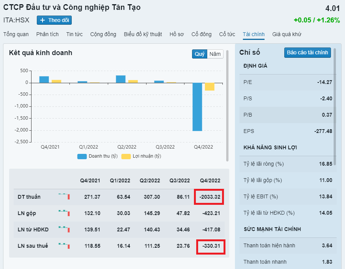Click the Q4/2022 table column header

[x=210, y=180]
